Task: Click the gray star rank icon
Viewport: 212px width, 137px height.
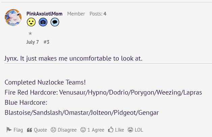Action: 30,33
